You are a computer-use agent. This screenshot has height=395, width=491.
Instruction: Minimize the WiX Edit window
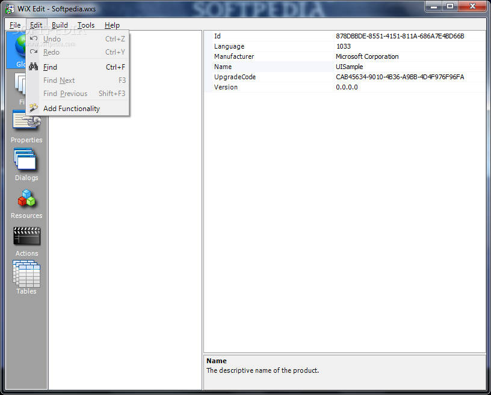(x=434, y=6)
